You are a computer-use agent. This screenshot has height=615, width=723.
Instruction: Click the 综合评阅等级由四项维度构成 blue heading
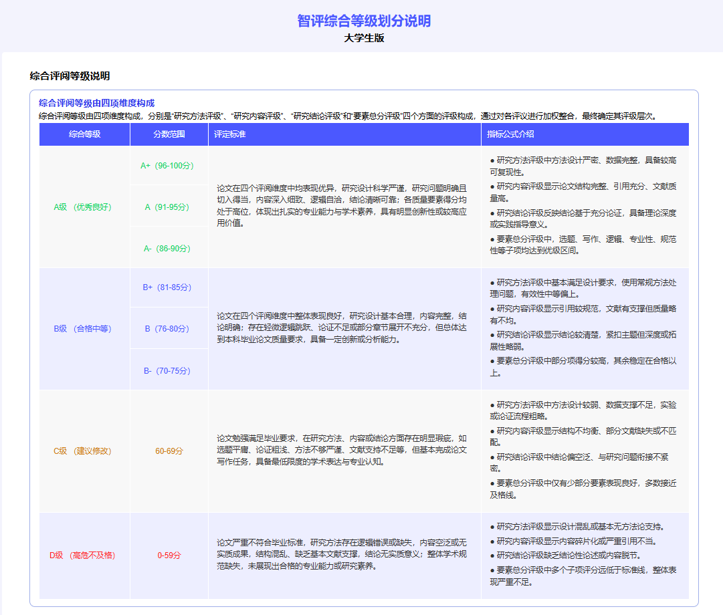pyautogui.click(x=96, y=103)
